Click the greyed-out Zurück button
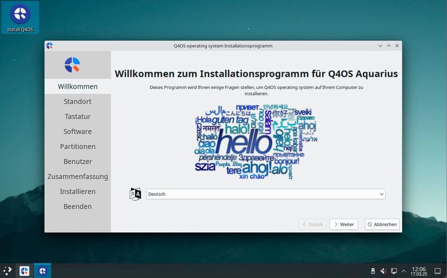This screenshot has width=447, height=278. 312,224
